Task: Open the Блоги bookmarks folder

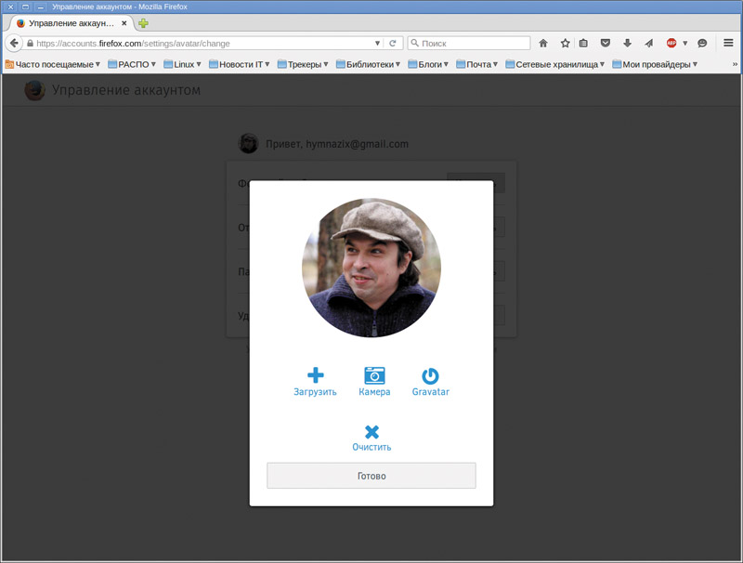Action: pyautogui.click(x=428, y=64)
